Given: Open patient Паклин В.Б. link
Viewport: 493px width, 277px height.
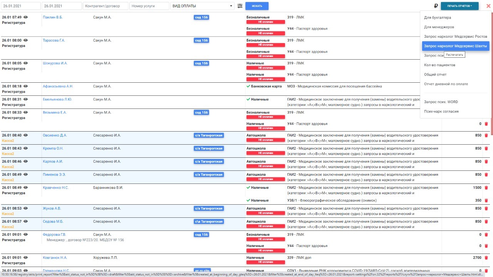Looking at the screenshot, I should [x=52, y=17].
